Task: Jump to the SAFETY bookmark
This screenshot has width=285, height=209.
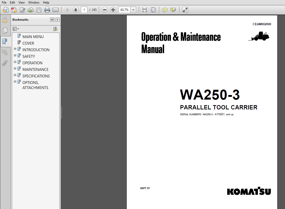Action: point(29,56)
